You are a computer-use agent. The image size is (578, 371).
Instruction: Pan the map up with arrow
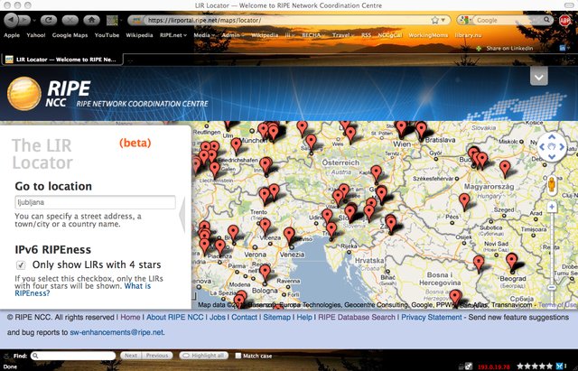click(x=552, y=137)
